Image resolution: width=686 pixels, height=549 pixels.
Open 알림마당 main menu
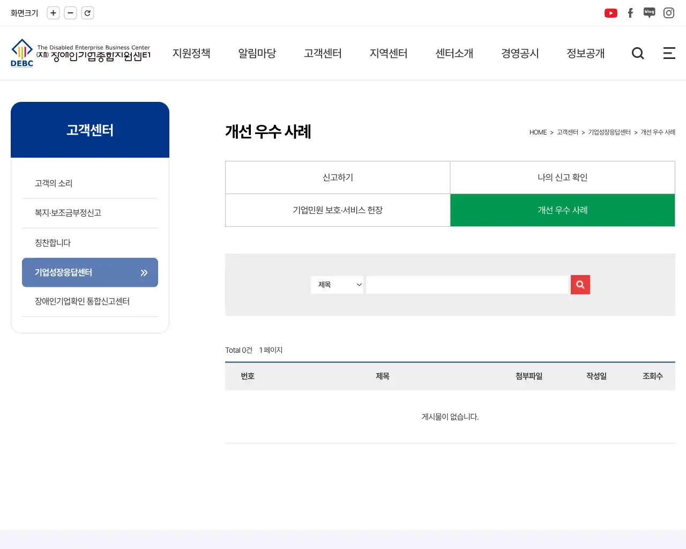(x=257, y=53)
